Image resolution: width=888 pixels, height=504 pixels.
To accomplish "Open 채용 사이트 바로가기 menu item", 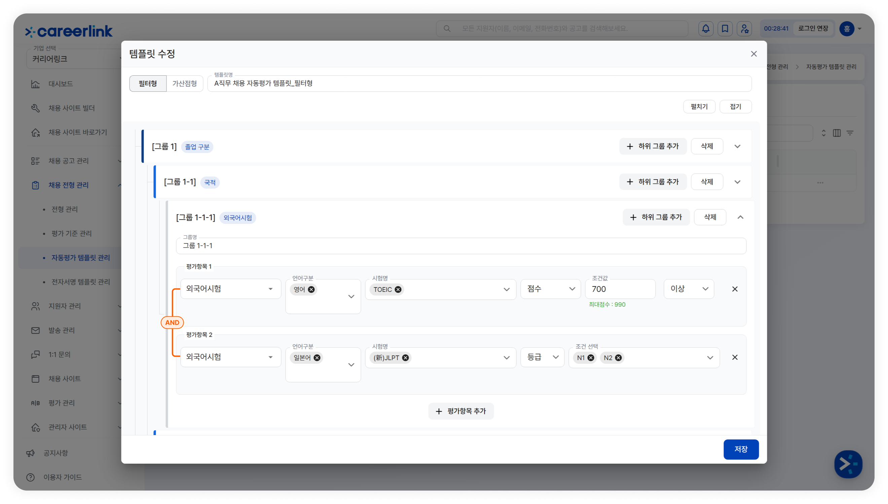I will tap(78, 132).
